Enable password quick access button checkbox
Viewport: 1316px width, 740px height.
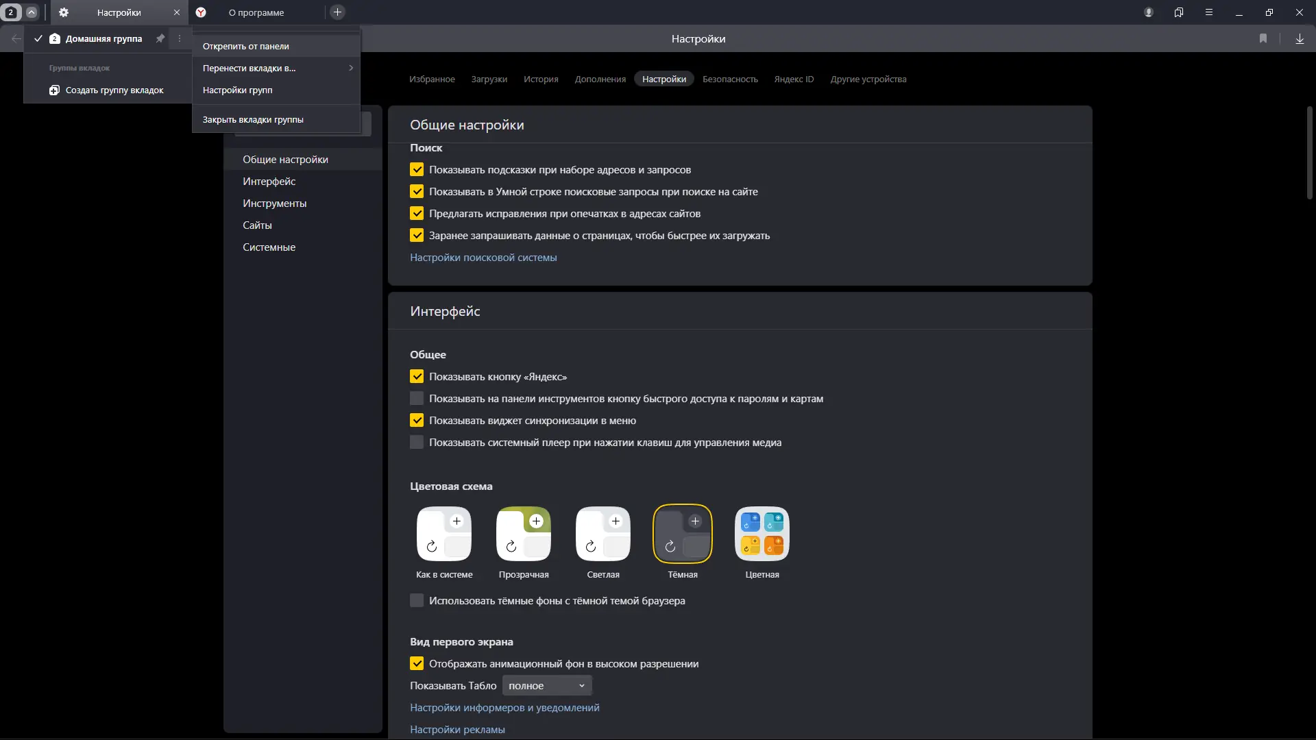[x=417, y=399]
